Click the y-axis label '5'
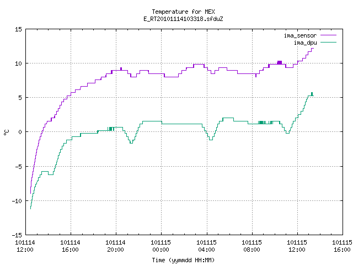The height and width of the screenshot is (265, 353). 20,98
